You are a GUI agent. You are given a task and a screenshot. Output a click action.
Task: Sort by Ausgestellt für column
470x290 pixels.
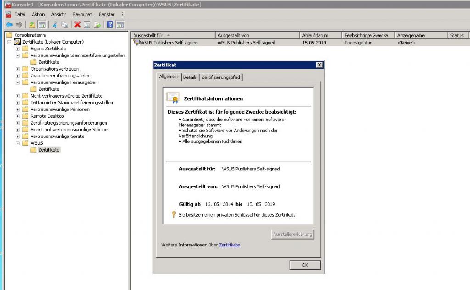click(173, 35)
